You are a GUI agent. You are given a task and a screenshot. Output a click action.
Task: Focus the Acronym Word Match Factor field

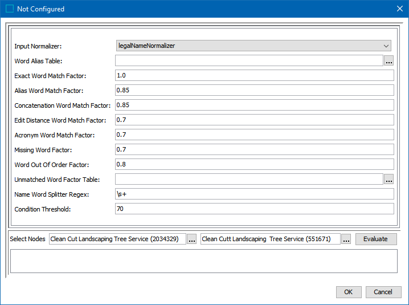point(254,135)
